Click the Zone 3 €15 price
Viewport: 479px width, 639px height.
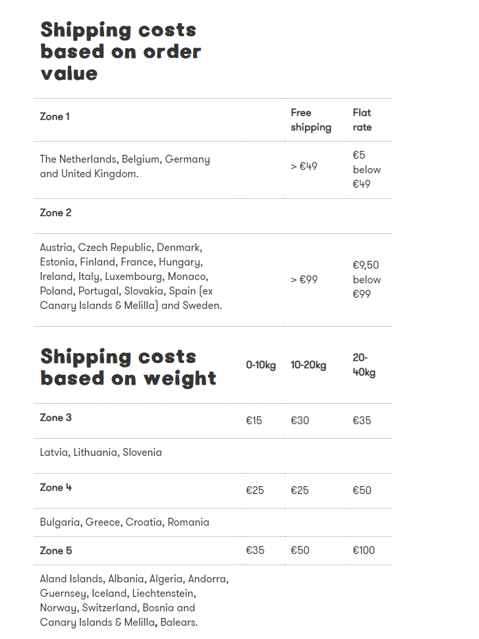pyautogui.click(x=254, y=420)
